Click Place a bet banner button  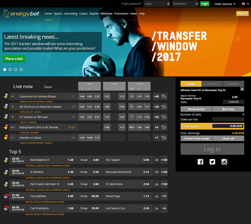(x=14, y=59)
